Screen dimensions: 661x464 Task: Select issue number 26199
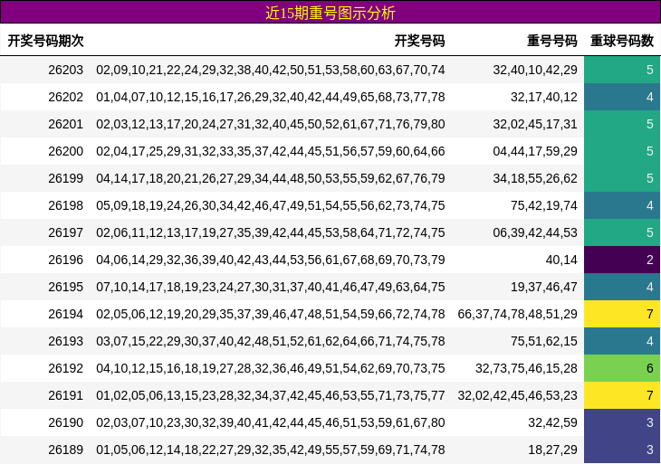tap(66, 178)
